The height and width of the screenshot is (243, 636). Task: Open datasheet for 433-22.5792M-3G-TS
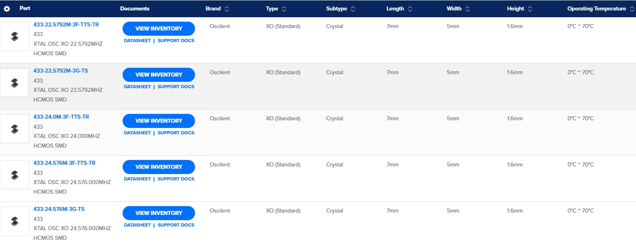[137, 87]
